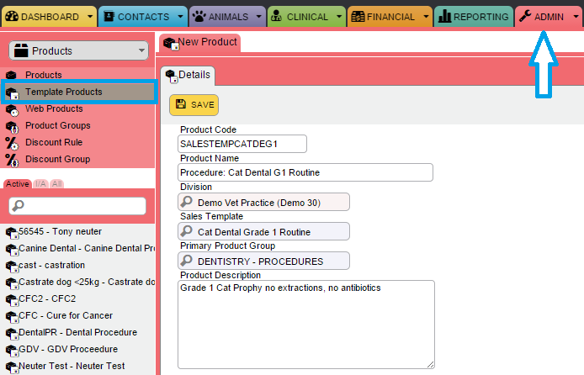This screenshot has height=375, width=584.
Task: Expand the Clinical dropdown arrow
Action: 339,17
